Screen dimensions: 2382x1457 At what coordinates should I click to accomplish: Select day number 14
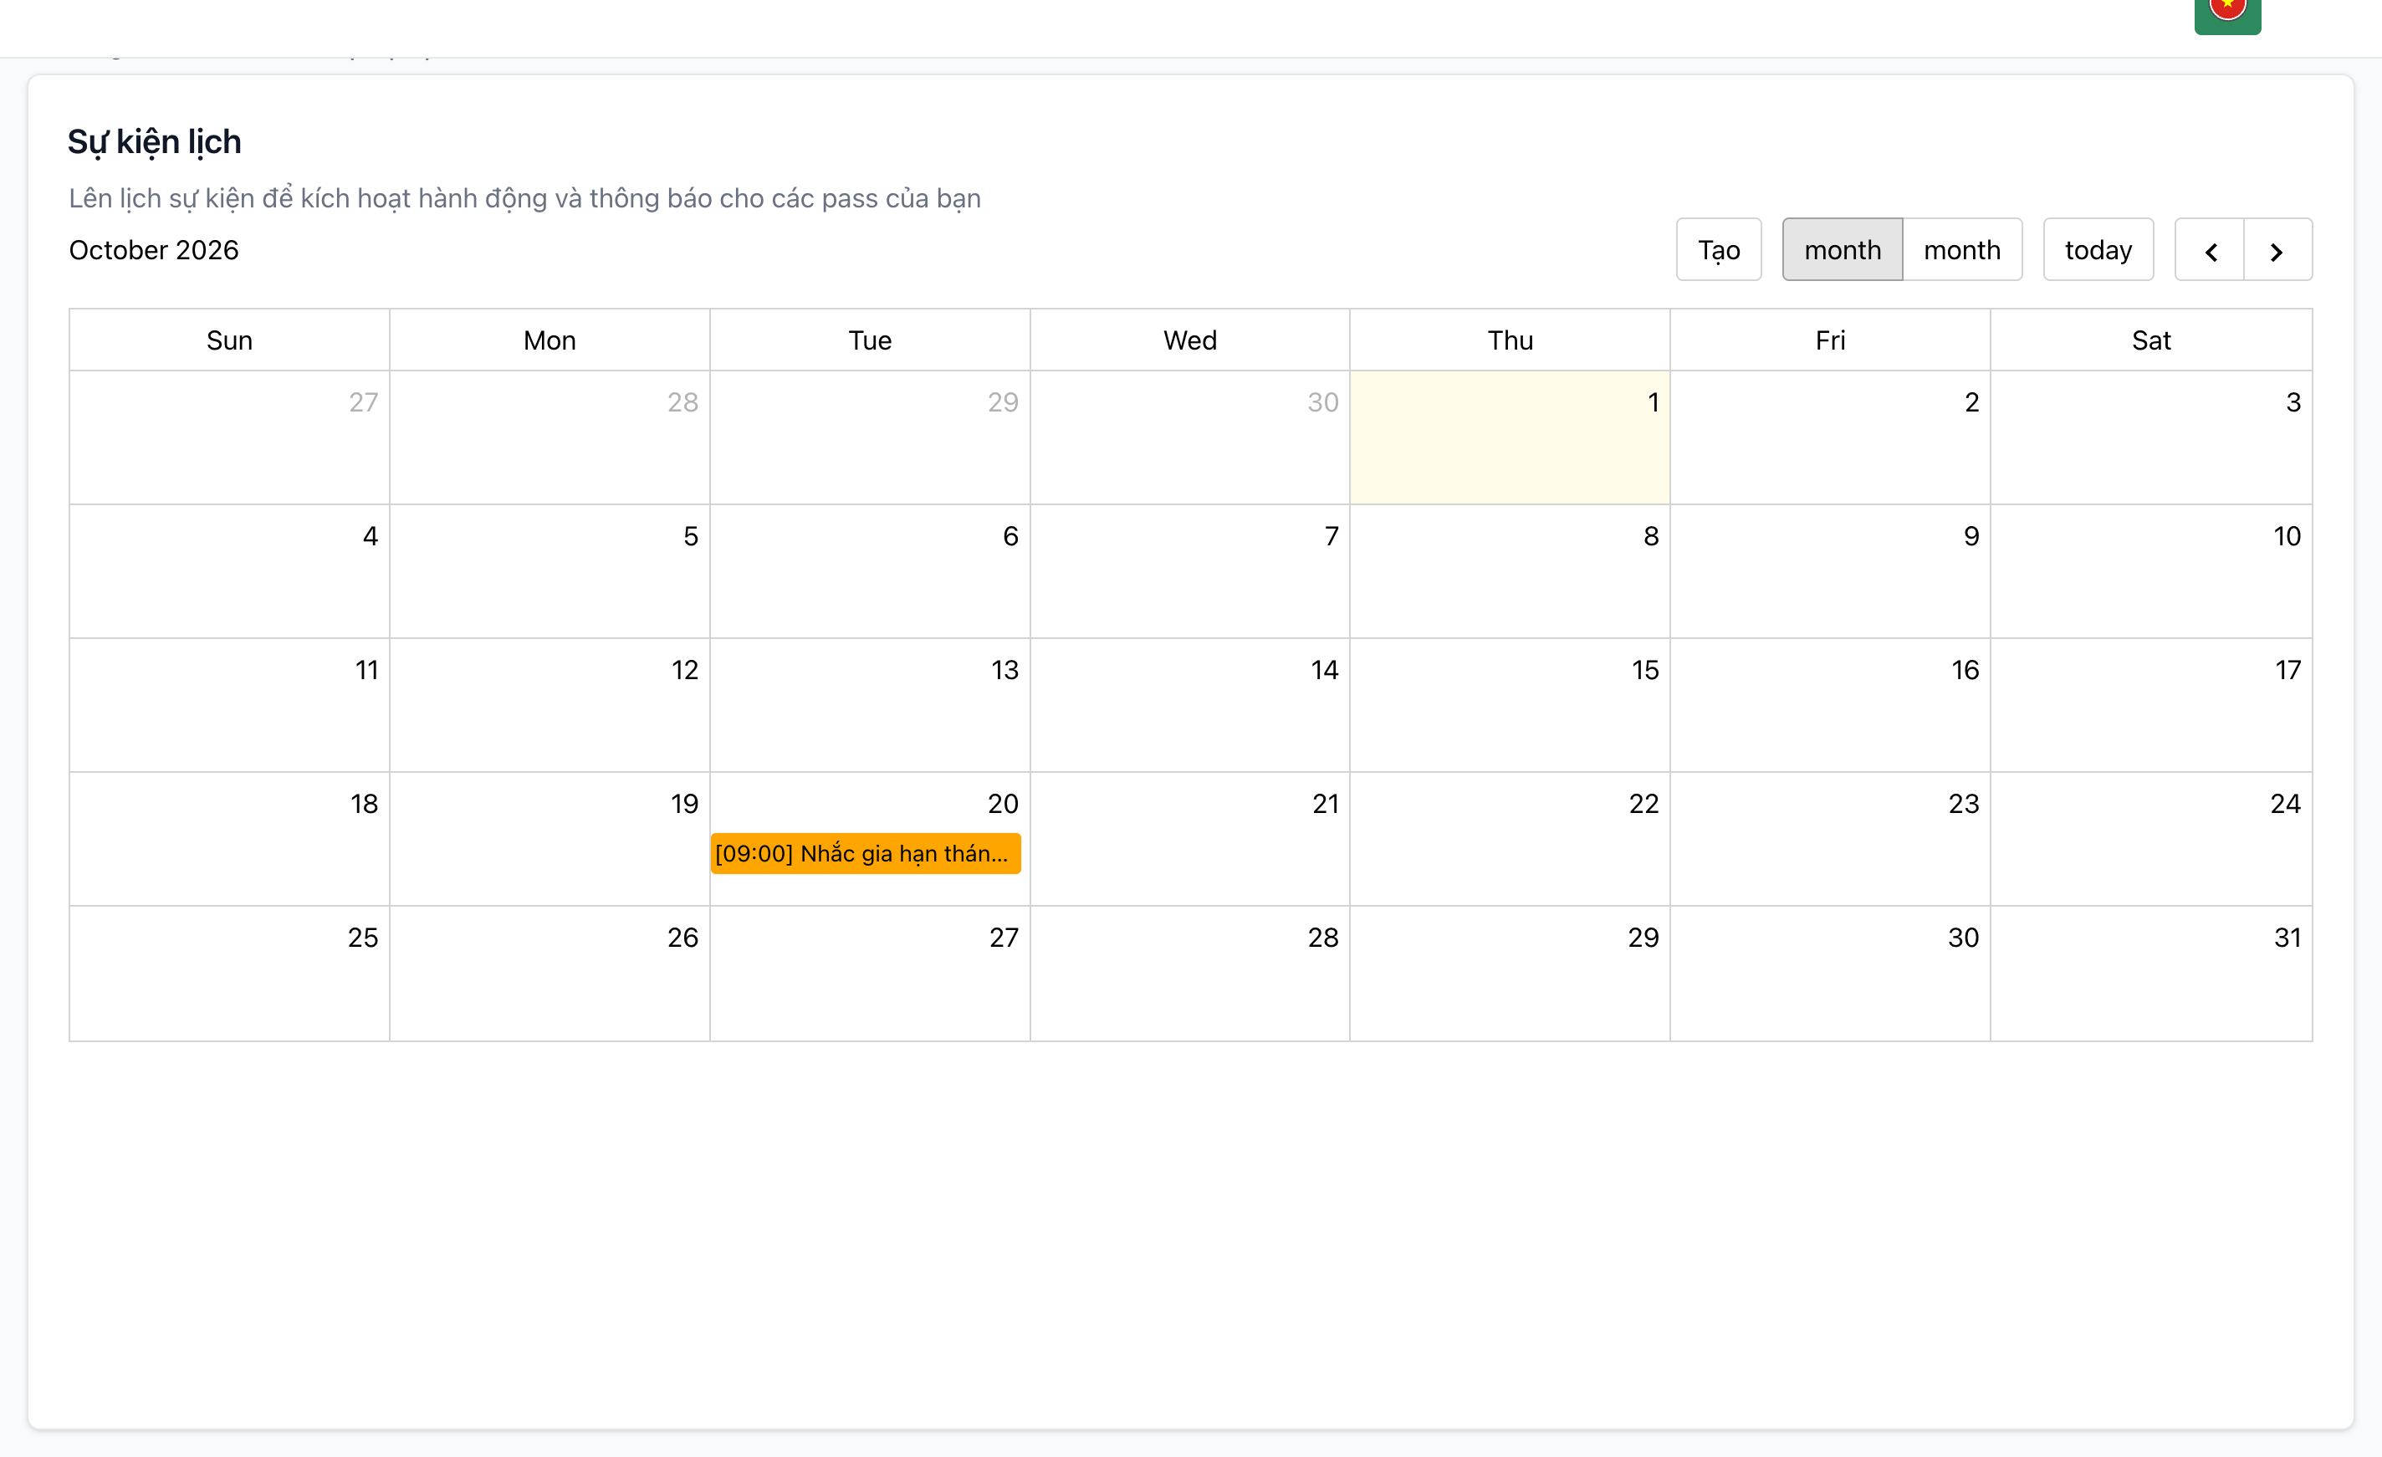tap(1325, 670)
